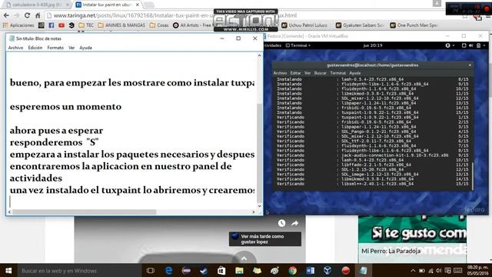Open Buscar menu in Fedora terminal
The image size is (492, 277).
[320, 73]
